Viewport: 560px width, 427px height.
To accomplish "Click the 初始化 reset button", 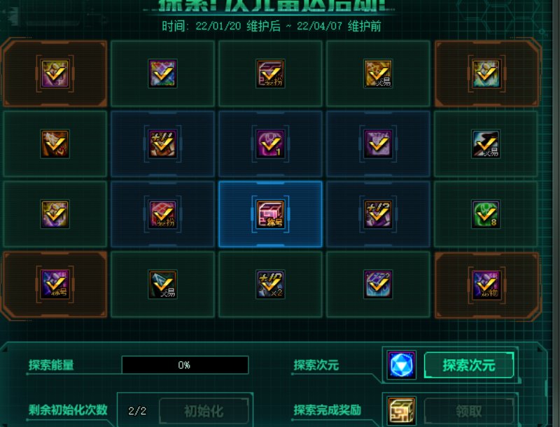I will 204,411.
